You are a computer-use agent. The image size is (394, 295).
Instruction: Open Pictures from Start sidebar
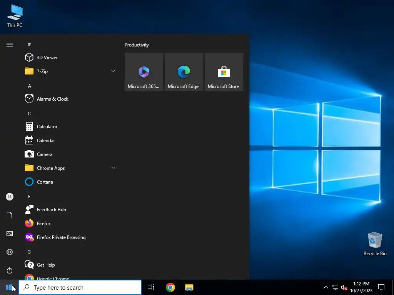pyautogui.click(x=10, y=234)
